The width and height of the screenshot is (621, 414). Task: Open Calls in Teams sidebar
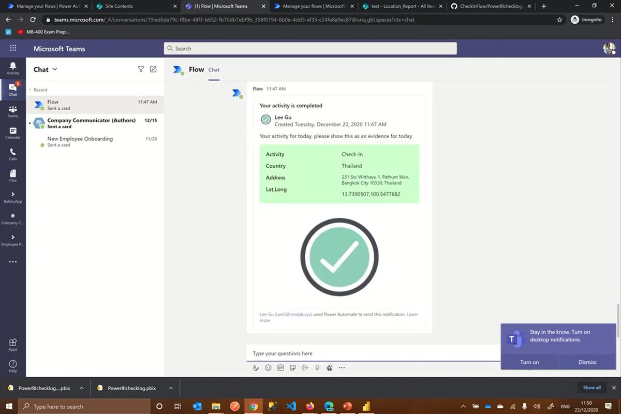tap(13, 154)
